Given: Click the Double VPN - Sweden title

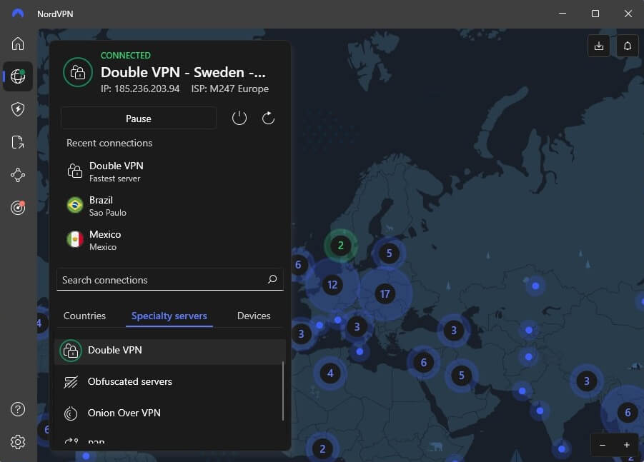Looking at the screenshot, I should coord(183,72).
